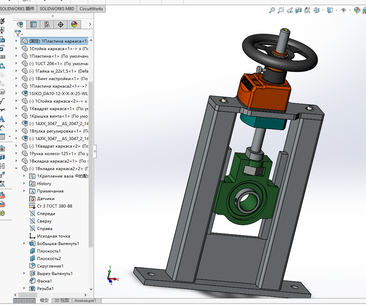
Task: Click the tree filter funnel icon
Action: tap(18, 33)
